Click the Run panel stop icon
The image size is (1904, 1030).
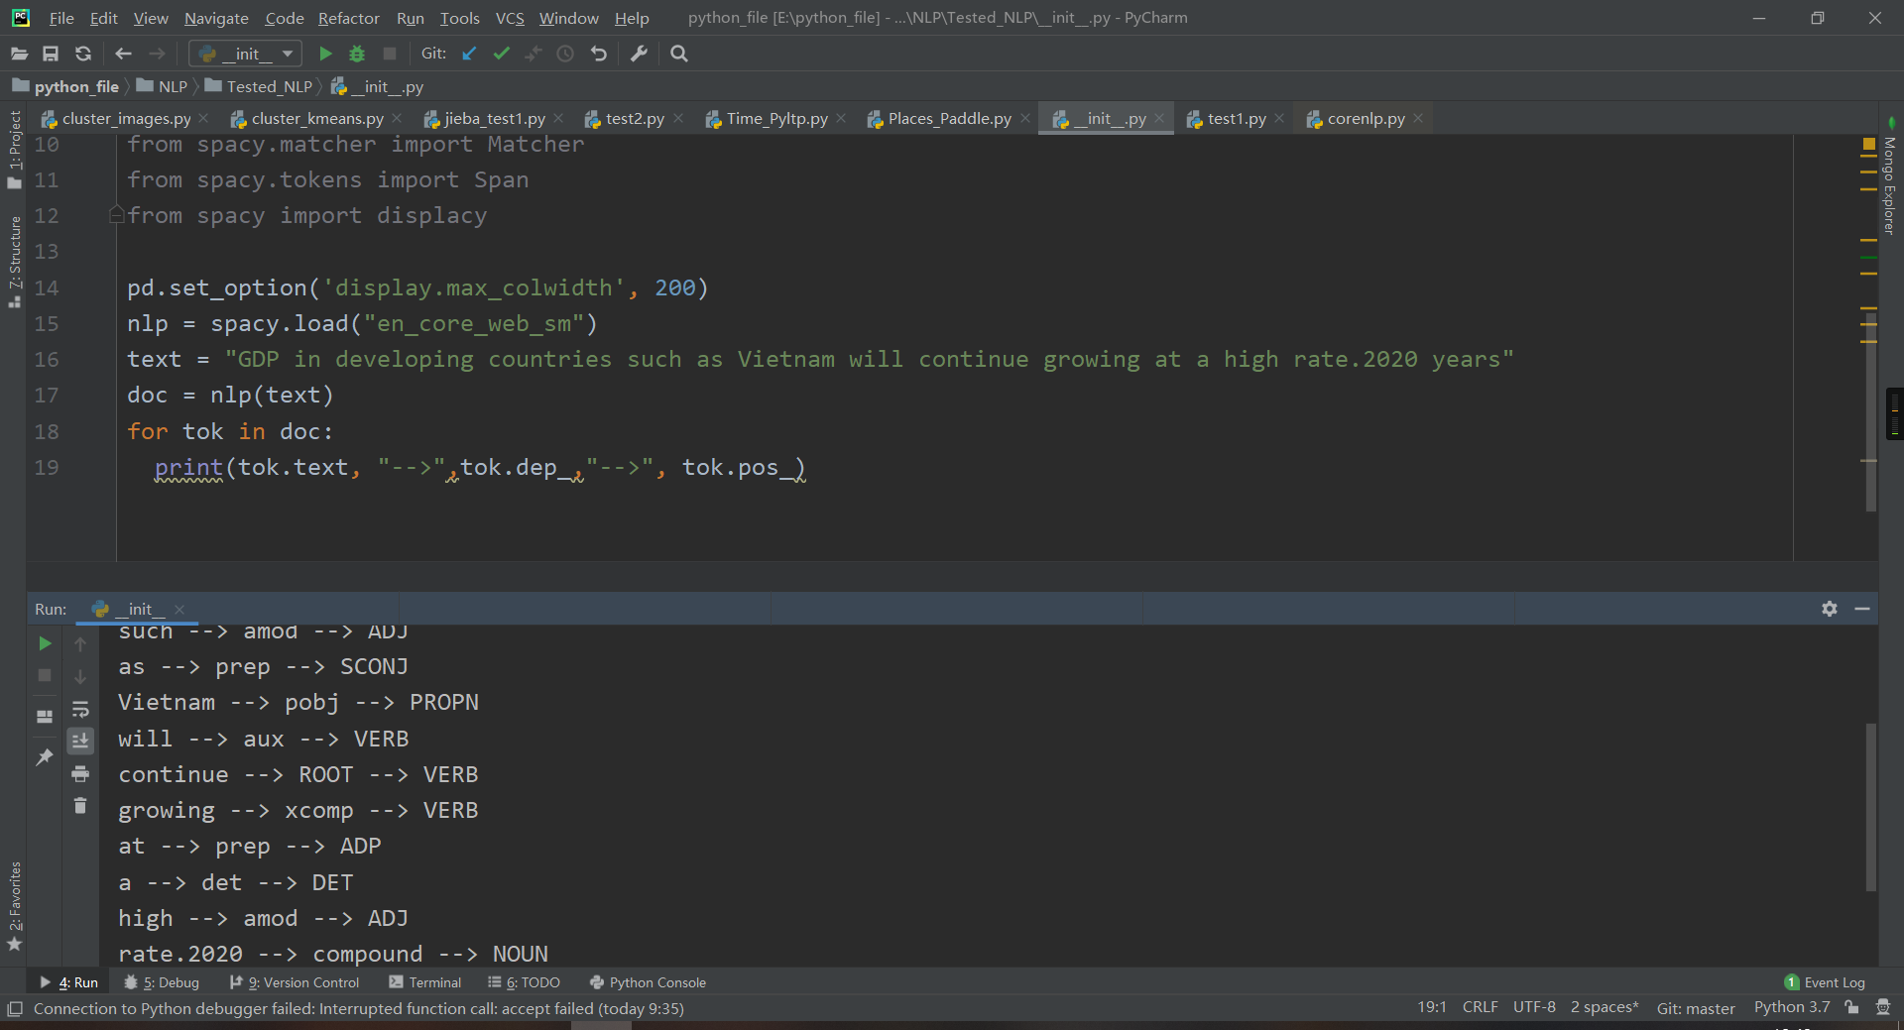click(x=45, y=675)
